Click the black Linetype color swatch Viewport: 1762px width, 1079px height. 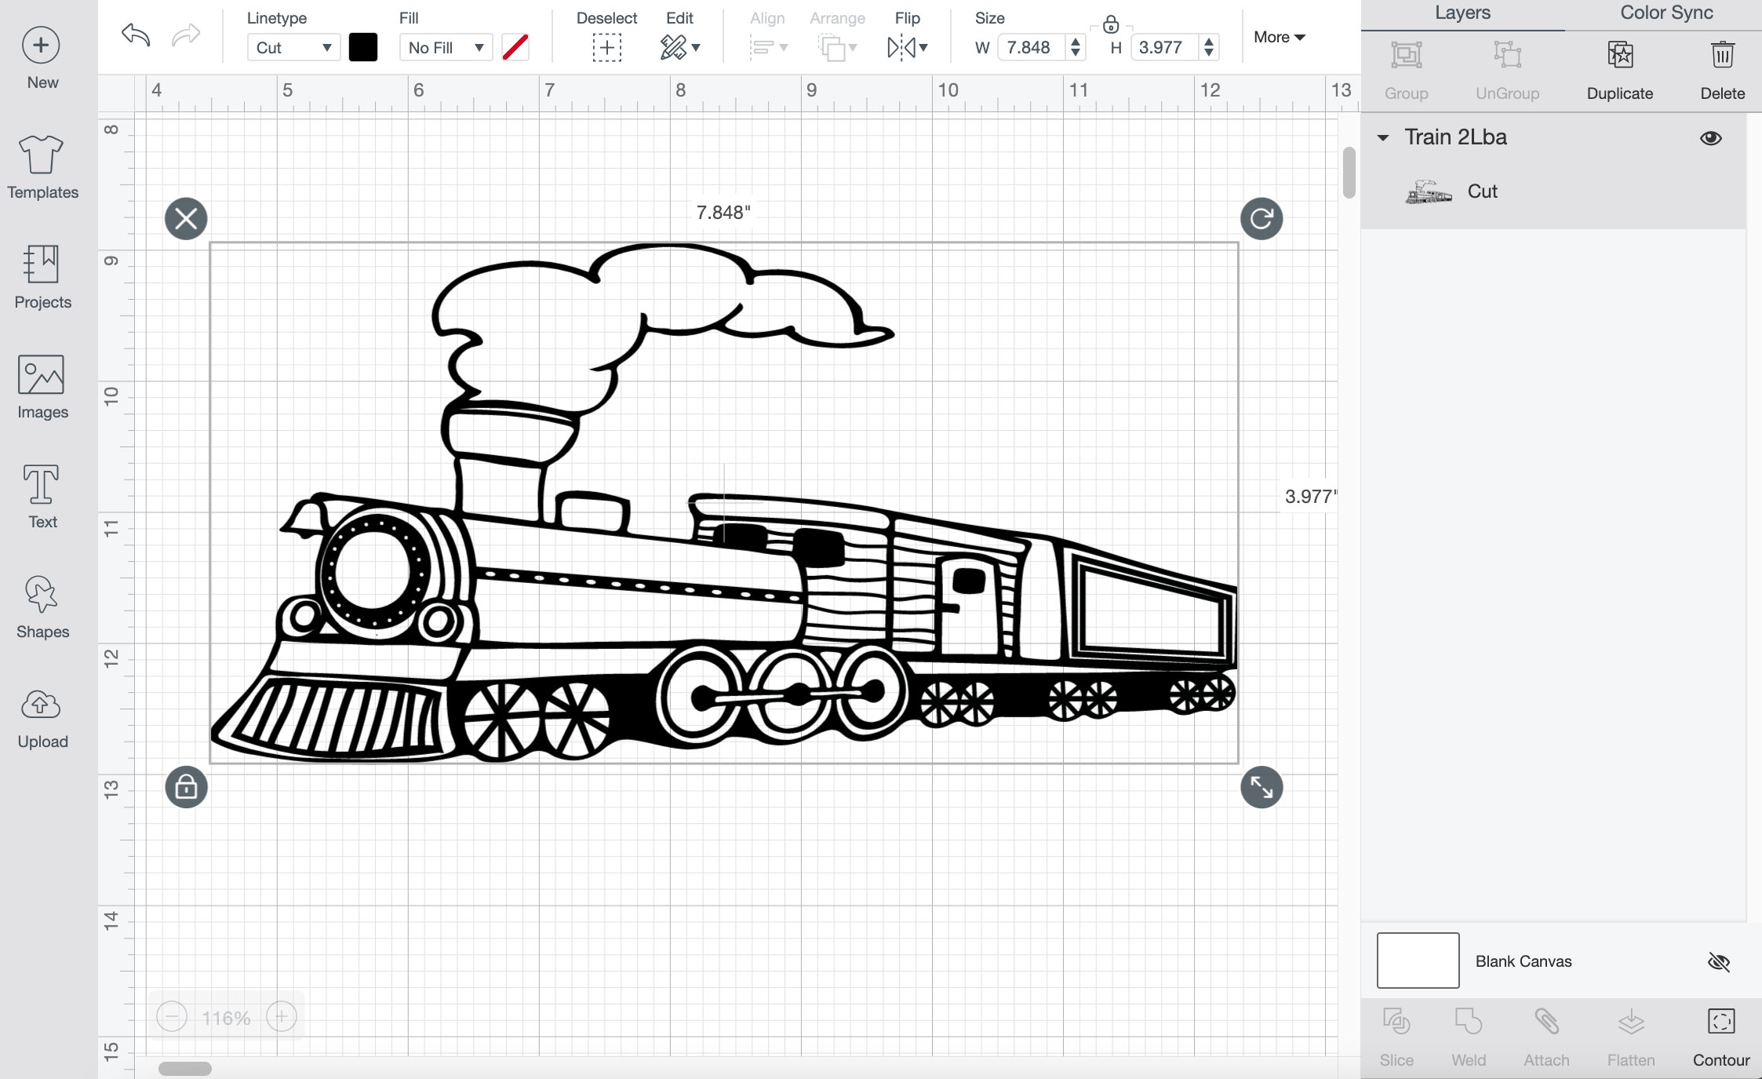coord(363,47)
